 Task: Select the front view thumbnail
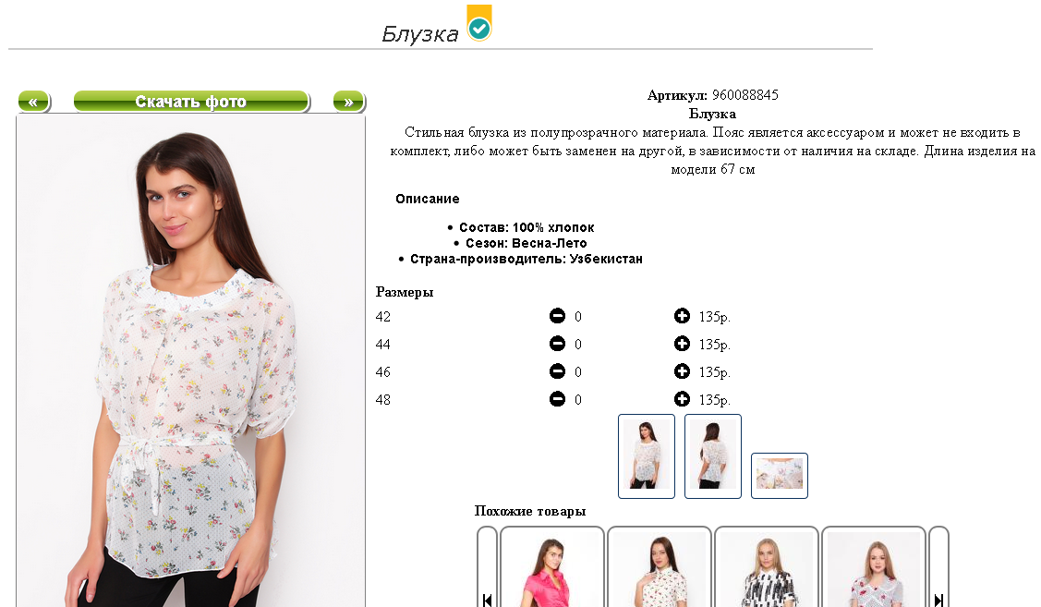point(647,456)
